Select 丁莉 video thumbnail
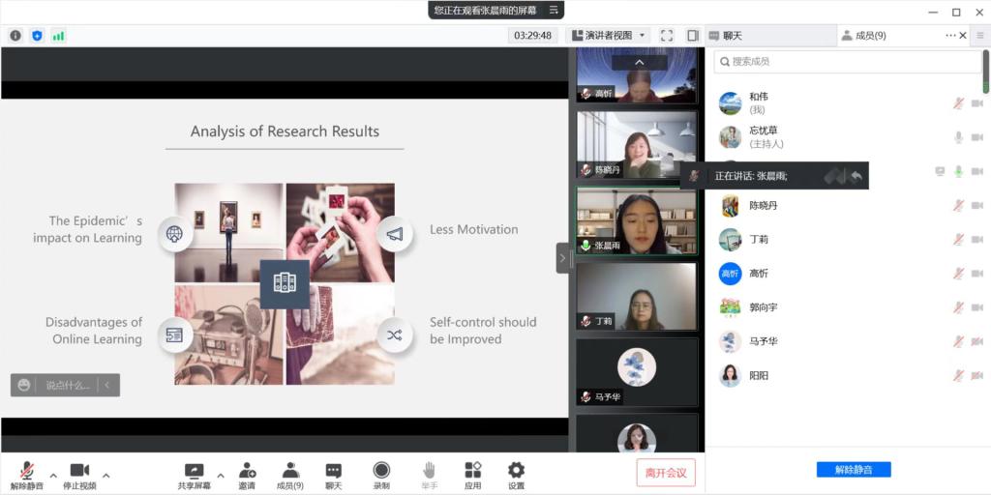The width and height of the screenshot is (991, 495). [637, 296]
